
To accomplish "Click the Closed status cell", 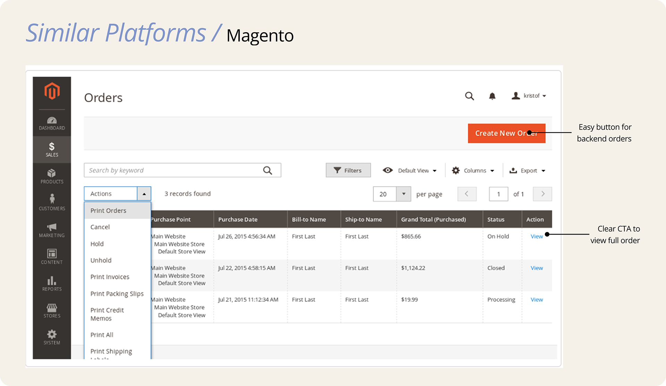I will click(x=496, y=268).
